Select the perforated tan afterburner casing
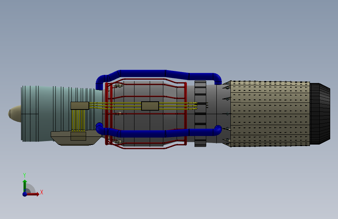The width and height of the screenshot is (338, 219). click(270, 114)
